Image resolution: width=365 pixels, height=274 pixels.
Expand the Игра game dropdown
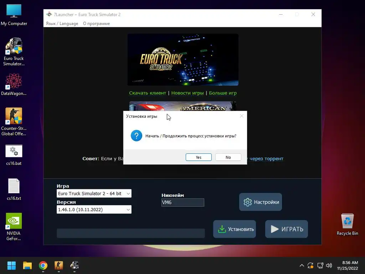(94, 193)
